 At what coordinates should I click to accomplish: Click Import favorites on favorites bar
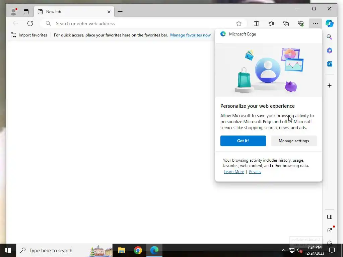[29, 35]
